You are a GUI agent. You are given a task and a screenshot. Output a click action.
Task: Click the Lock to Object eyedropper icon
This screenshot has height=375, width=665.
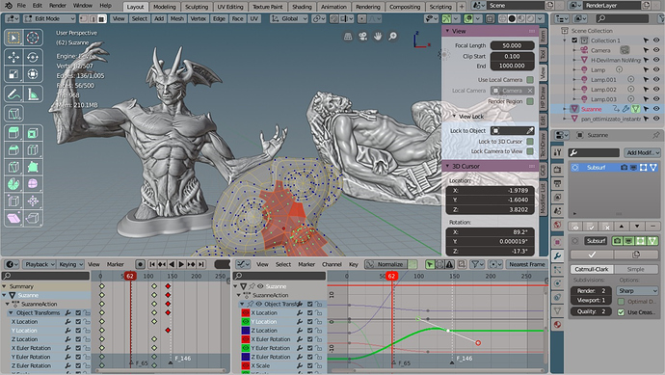pos(530,131)
